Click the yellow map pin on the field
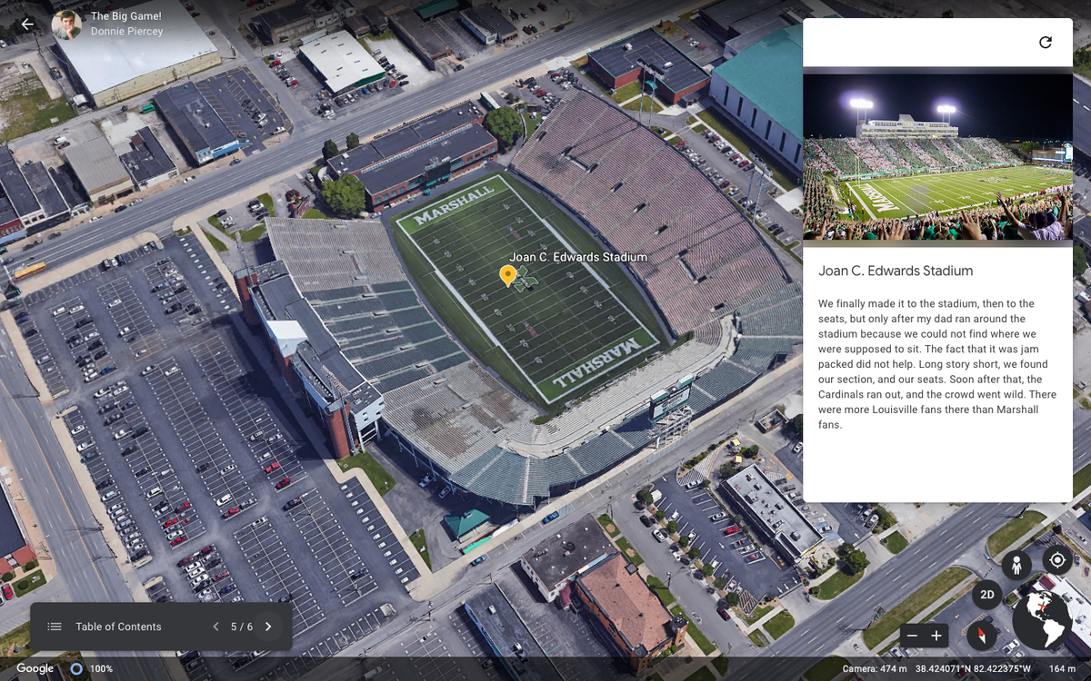 pyautogui.click(x=508, y=276)
